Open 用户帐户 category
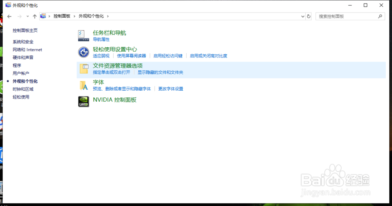Viewport: 392px width, 206px height. pos(21,73)
